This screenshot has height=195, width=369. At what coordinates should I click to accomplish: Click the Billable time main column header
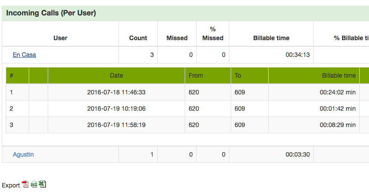pos(271,38)
